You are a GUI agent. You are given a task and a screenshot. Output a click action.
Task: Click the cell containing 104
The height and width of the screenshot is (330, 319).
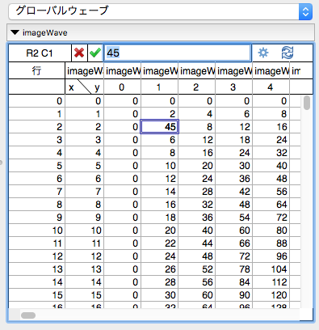(x=271, y=269)
